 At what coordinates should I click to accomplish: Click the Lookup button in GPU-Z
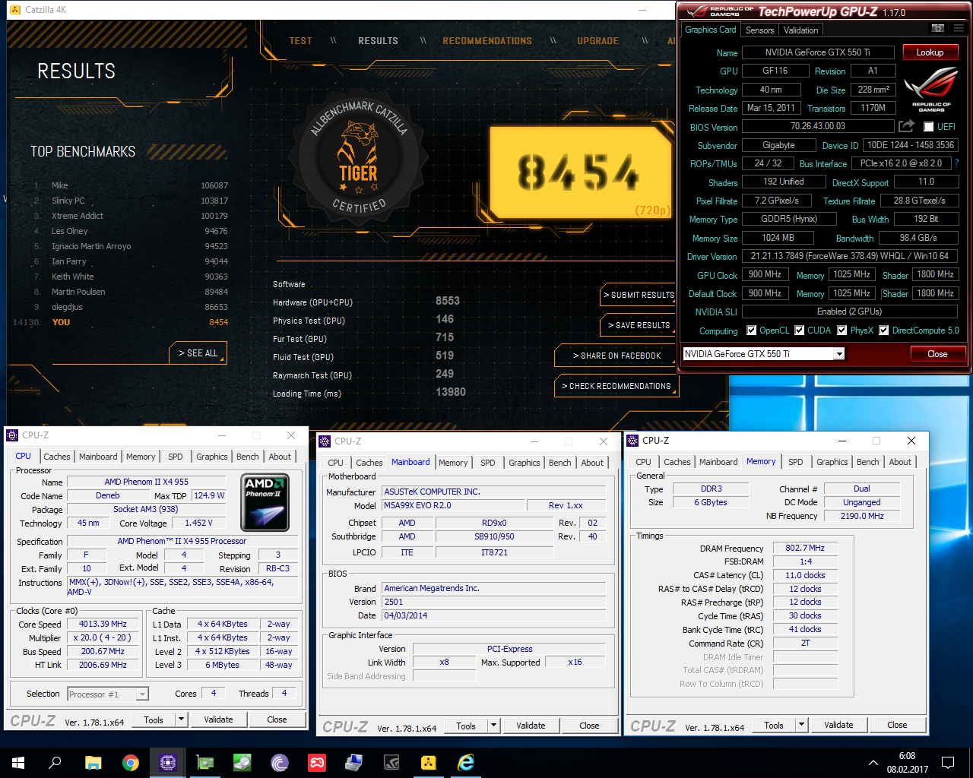pyautogui.click(x=930, y=52)
